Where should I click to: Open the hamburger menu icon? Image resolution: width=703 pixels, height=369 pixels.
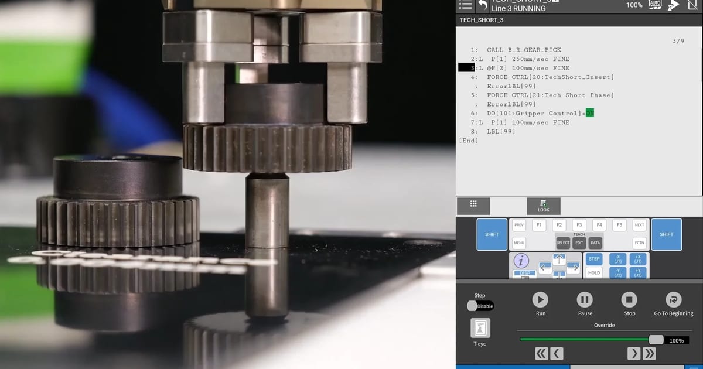click(465, 5)
